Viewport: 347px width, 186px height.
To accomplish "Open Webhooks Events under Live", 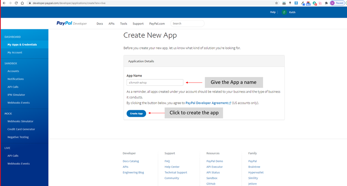I will pyautogui.click(x=18, y=164).
